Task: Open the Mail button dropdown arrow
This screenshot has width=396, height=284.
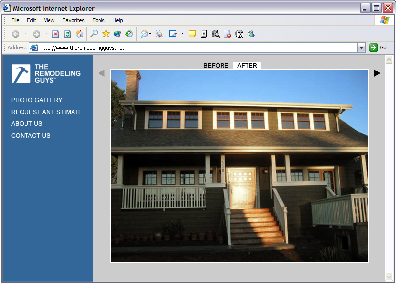Action: [x=150, y=34]
